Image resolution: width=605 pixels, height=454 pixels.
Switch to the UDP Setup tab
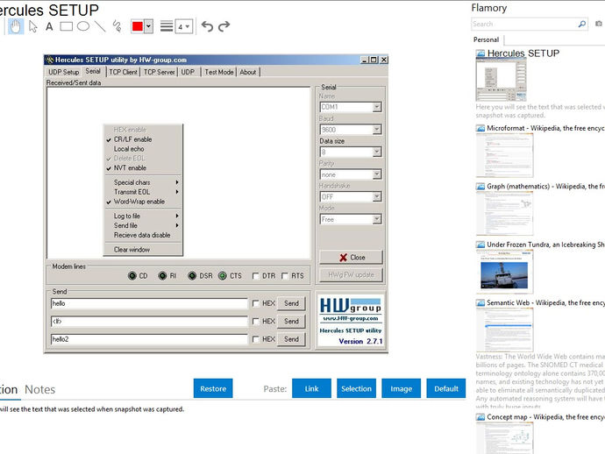click(63, 72)
